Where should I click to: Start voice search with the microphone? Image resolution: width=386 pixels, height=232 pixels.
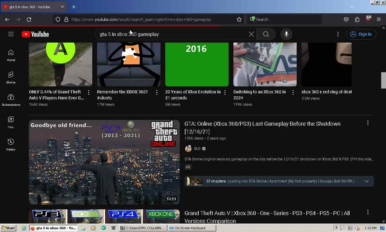coord(286,34)
